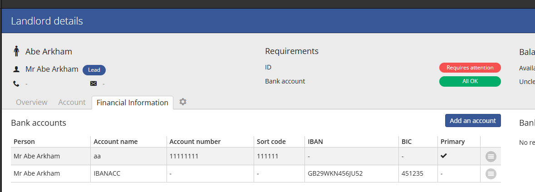Click the account number 11111111 cell

click(184, 156)
